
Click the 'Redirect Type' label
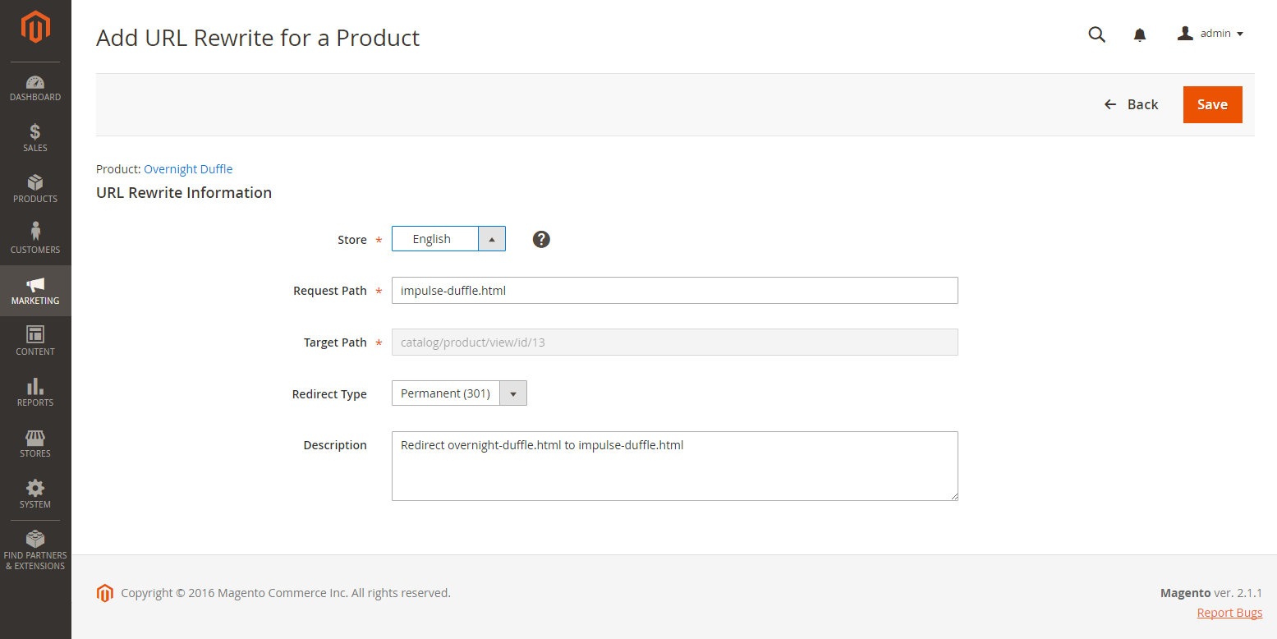tap(329, 394)
